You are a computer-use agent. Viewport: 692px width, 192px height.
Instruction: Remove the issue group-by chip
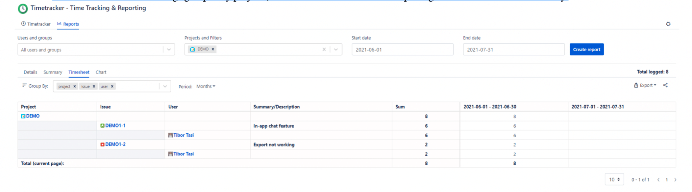click(94, 86)
